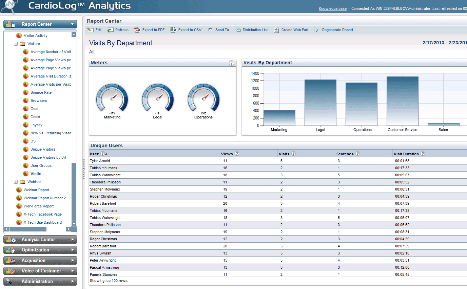Open the WorkForce Report item

click(39, 206)
